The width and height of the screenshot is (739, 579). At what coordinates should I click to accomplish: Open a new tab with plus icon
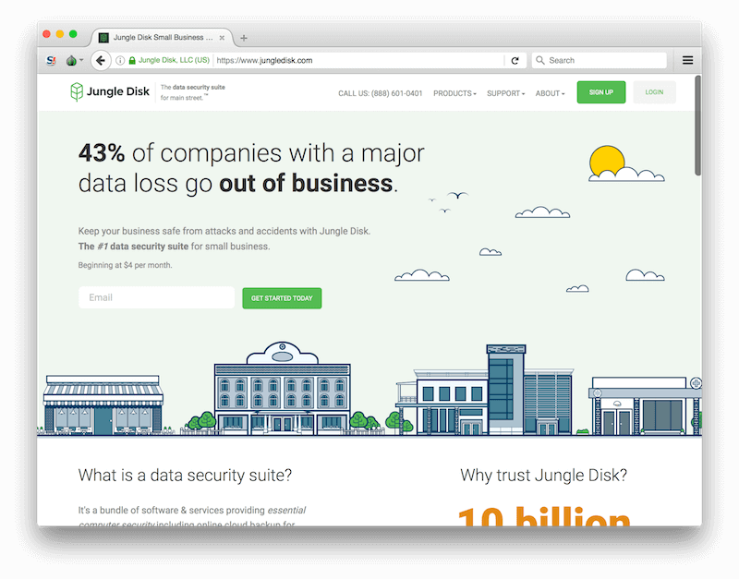pyautogui.click(x=244, y=38)
